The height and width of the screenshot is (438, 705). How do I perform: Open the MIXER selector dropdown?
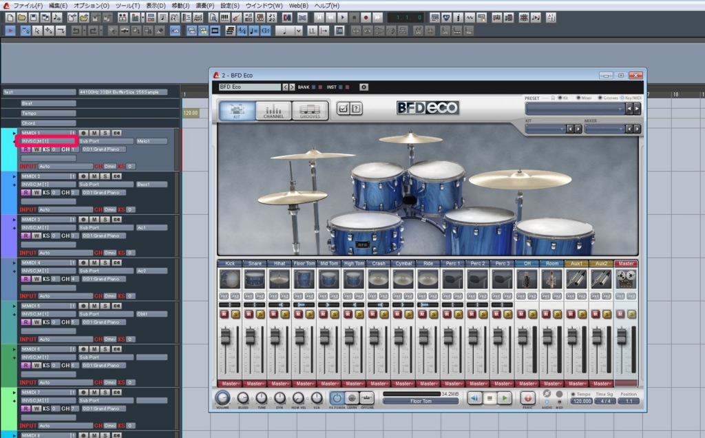(x=604, y=129)
